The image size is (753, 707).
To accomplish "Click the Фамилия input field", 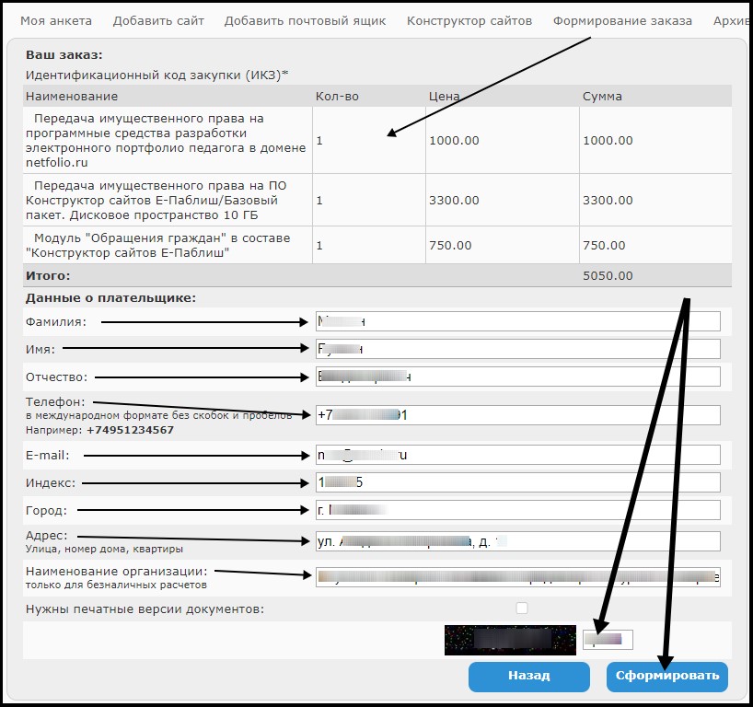I will 517,321.
